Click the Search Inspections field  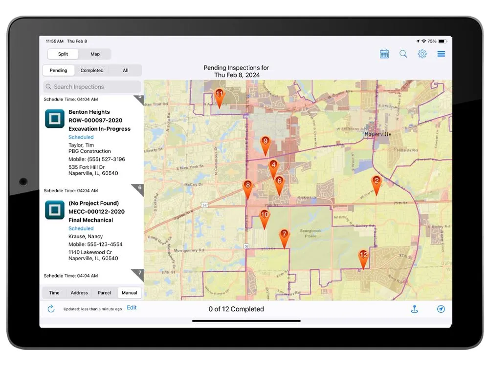(92, 87)
